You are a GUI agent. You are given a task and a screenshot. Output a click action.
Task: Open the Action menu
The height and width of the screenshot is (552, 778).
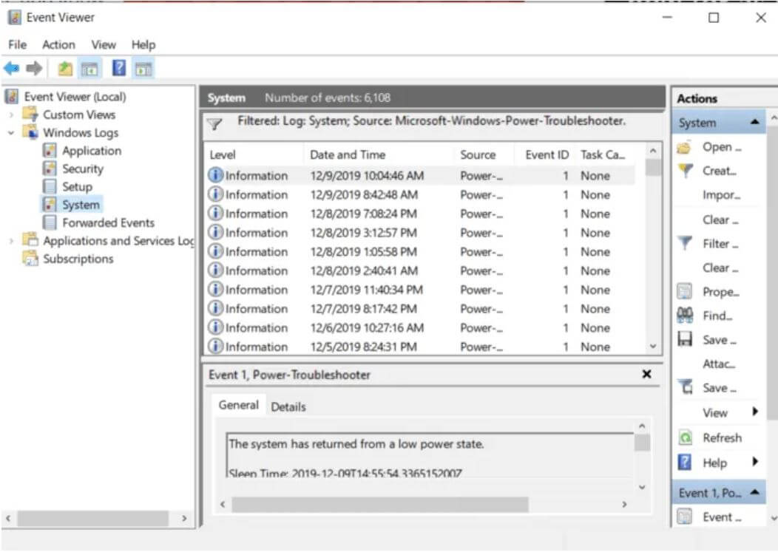58,45
